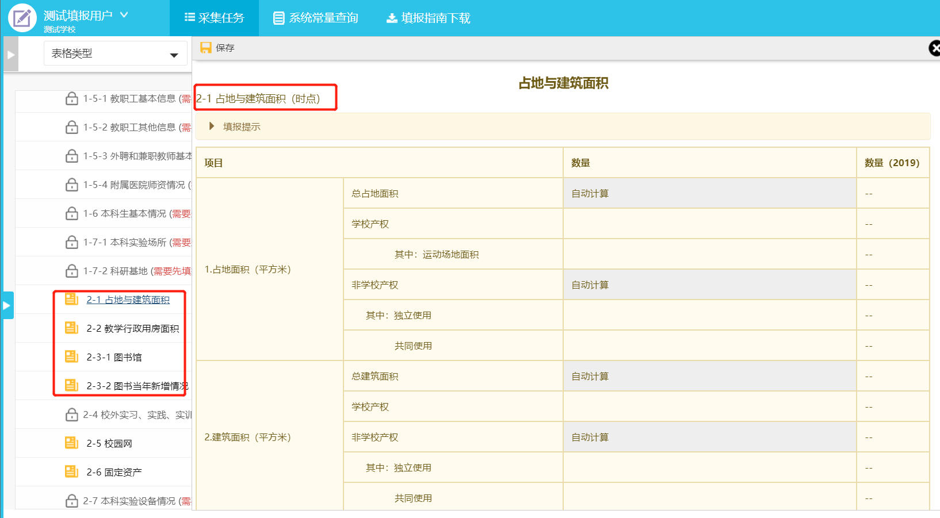This screenshot has height=518, width=940.
Task: Select 2-2 教学行政用房面积 in the tree
Action: (x=132, y=329)
